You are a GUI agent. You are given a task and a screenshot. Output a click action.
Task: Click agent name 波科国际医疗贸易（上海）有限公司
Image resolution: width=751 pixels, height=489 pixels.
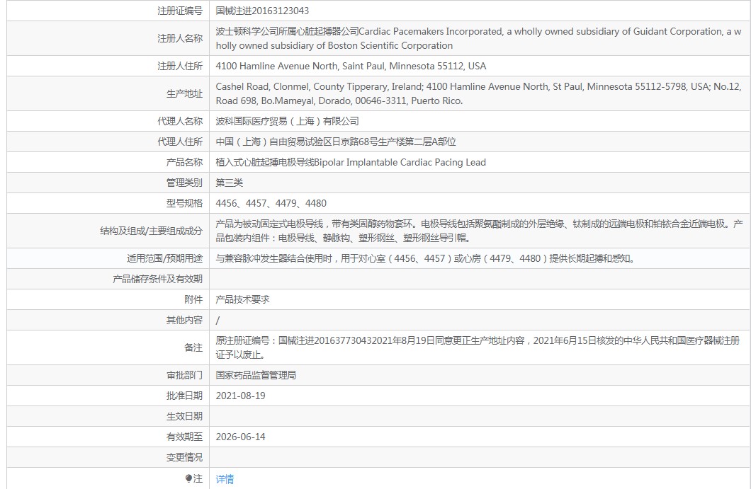click(287, 121)
